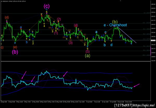Click the 1157.75 price scale label
The image size is (156, 108).
pos(153,49)
